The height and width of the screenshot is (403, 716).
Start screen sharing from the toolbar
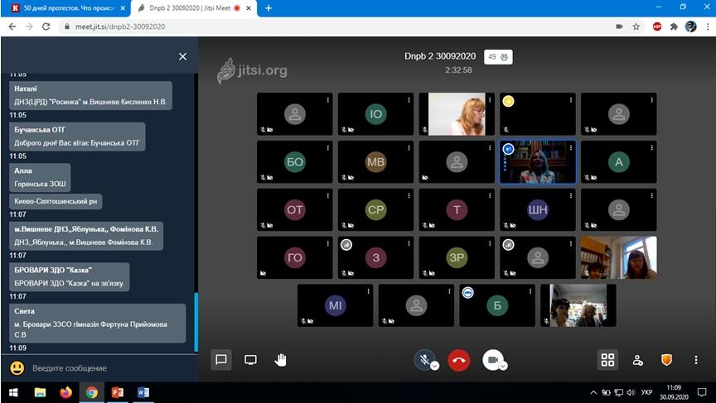tap(250, 360)
